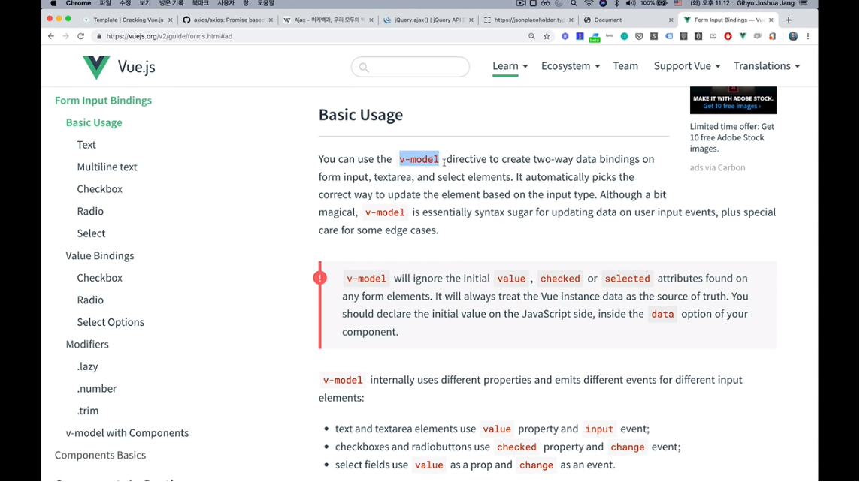This screenshot has height=482, width=860.
Task: Click the zoom magnifier icon in address bar
Action: click(x=531, y=36)
